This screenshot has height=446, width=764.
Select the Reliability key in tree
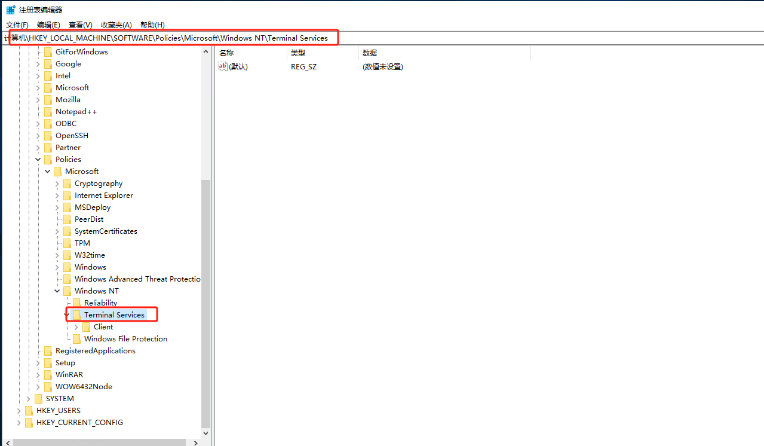[100, 303]
